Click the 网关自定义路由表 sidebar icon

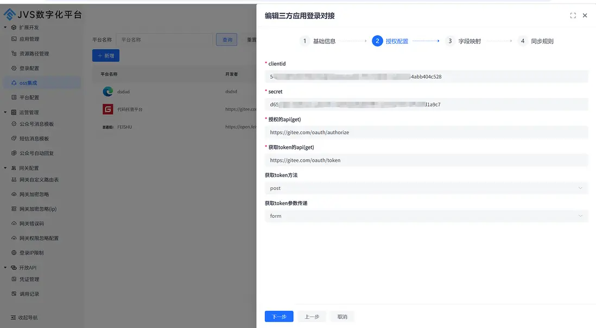click(14, 180)
